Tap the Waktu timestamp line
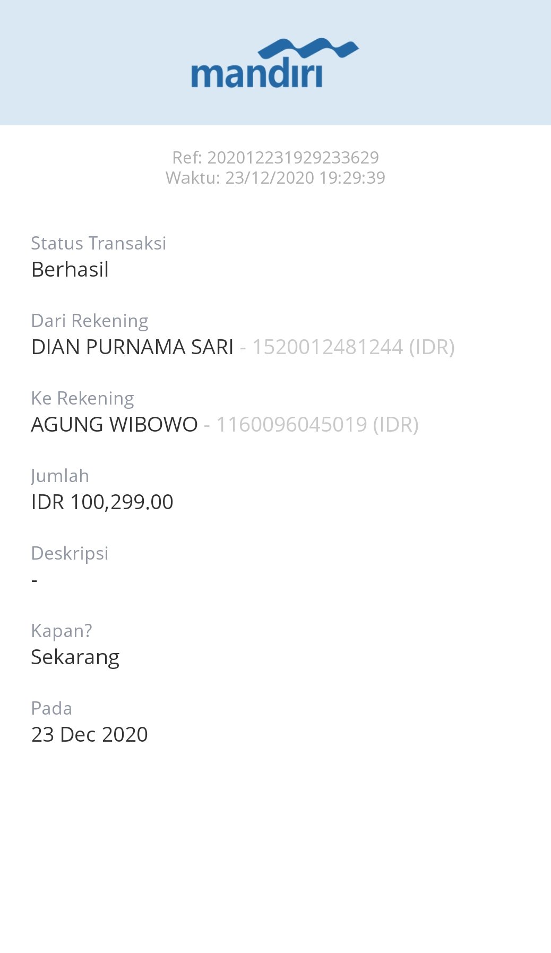The width and height of the screenshot is (551, 953). [275, 178]
